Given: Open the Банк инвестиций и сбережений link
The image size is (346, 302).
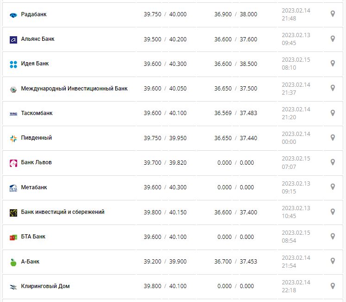Looking at the screenshot, I should [63, 212].
